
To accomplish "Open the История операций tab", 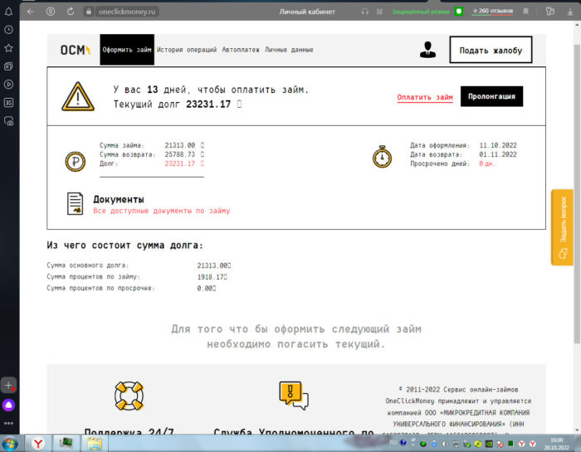I will [x=187, y=50].
